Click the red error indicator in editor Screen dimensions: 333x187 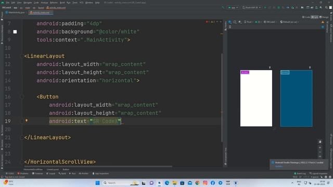(208, 22)
